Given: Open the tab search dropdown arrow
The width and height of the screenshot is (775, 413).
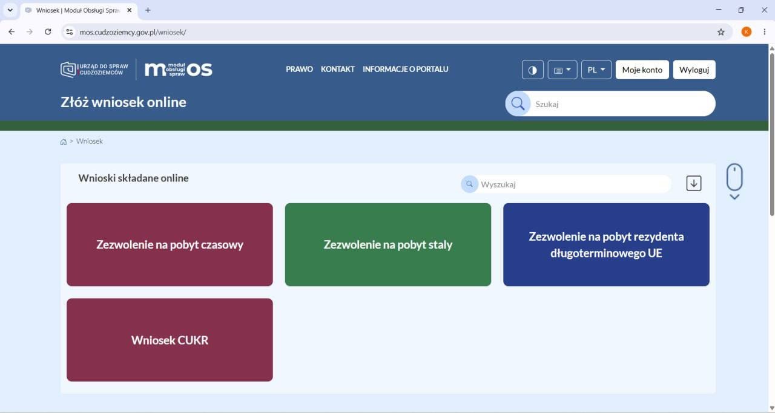Looking at the screenshot, I should [10, 10].
